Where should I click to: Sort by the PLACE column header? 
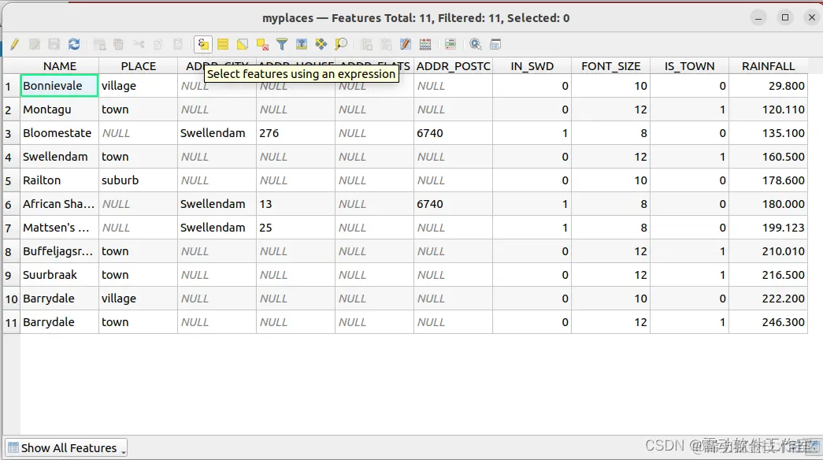click(138, 66)
